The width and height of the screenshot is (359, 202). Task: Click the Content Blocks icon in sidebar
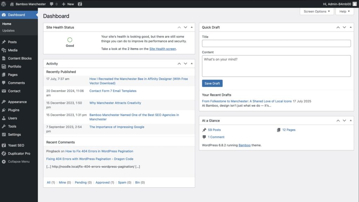point(4,58)
